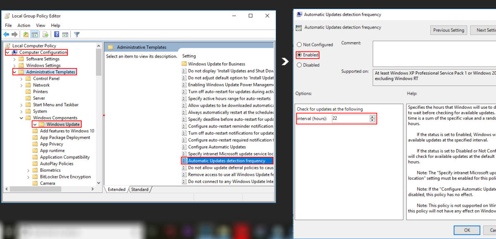Open the Filter options toolbar icon

[x=77, y=34]
